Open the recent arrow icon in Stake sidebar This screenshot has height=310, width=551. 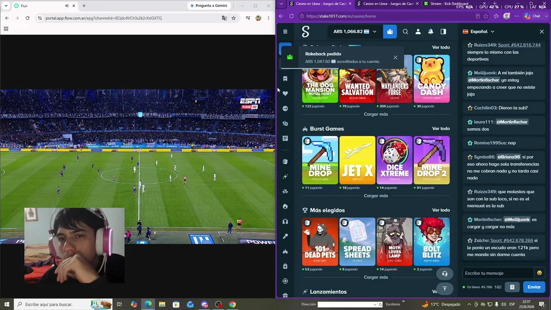pyautogui.click(x=285, y=108)
